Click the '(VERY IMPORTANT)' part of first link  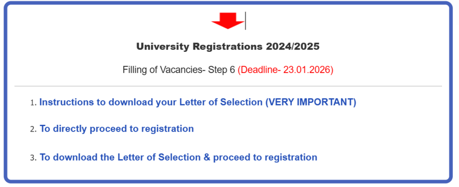pos(311,102)
